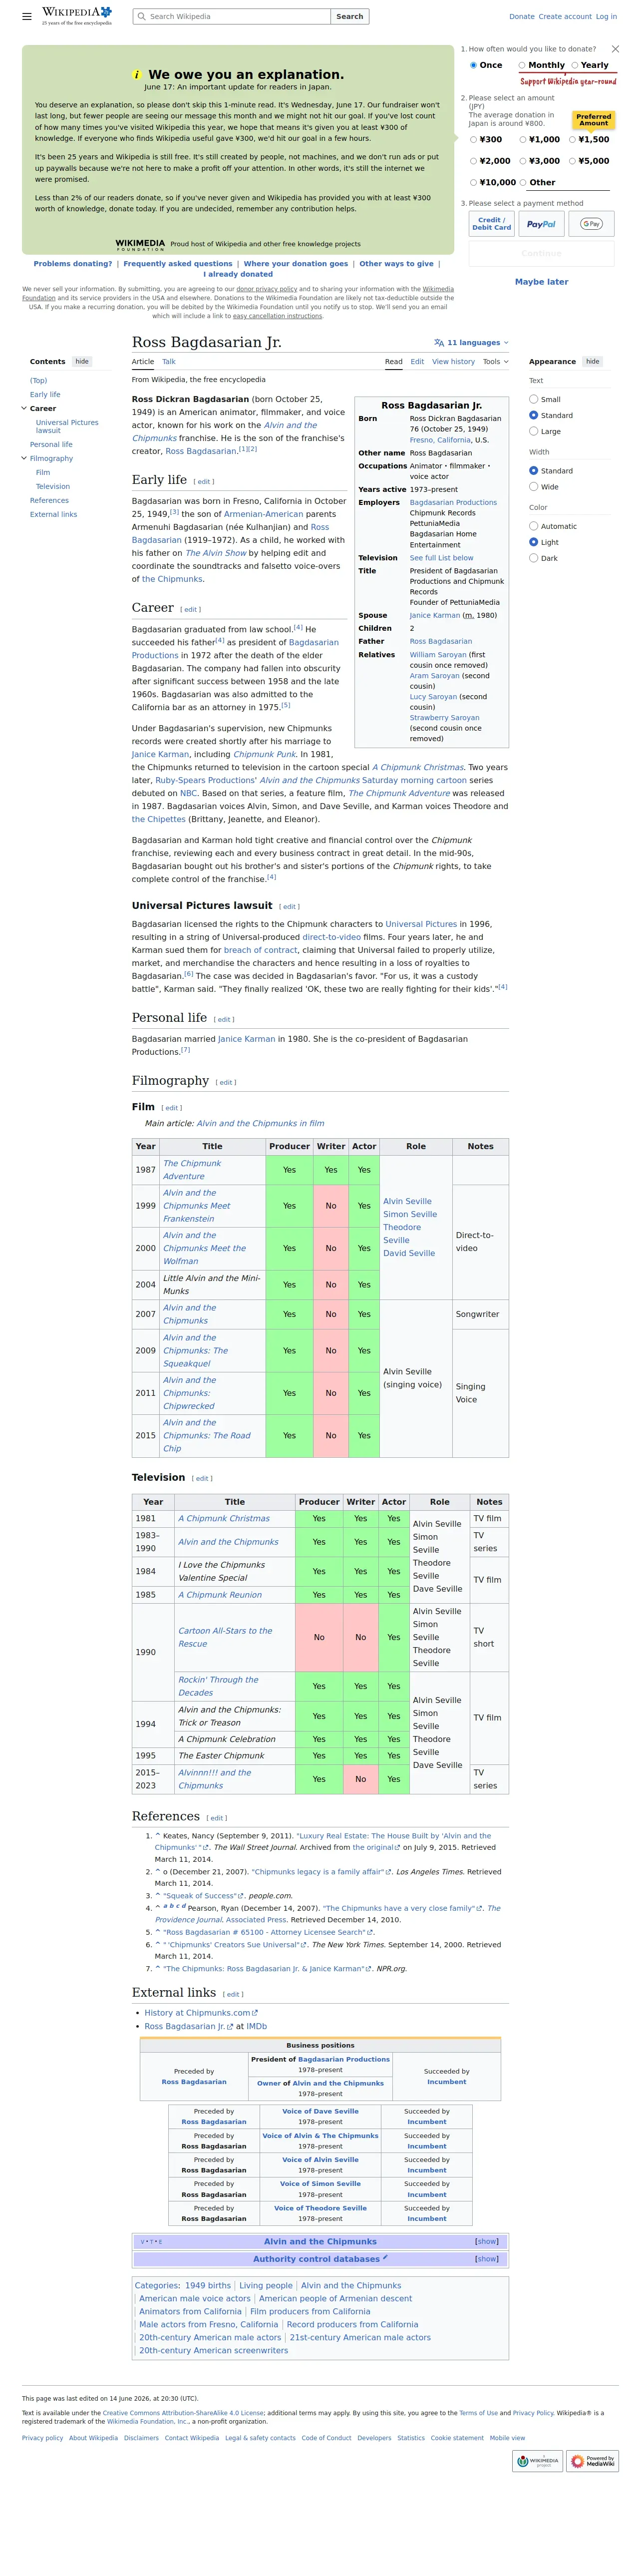Edit the Early life section
Screen dimensions: 641x2576
pos(204,482)
